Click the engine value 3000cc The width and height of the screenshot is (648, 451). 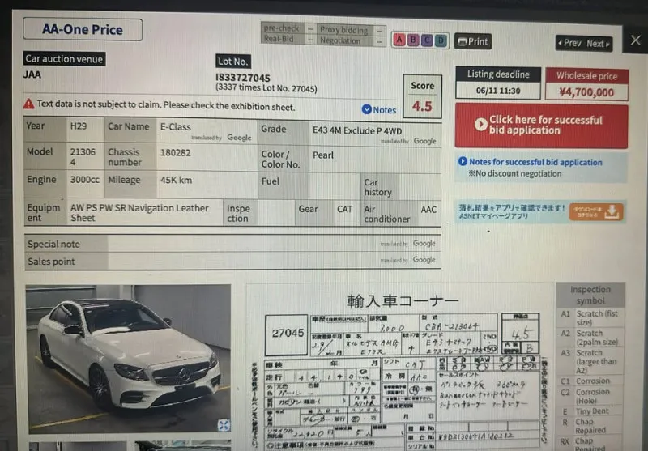click(85, 180)
